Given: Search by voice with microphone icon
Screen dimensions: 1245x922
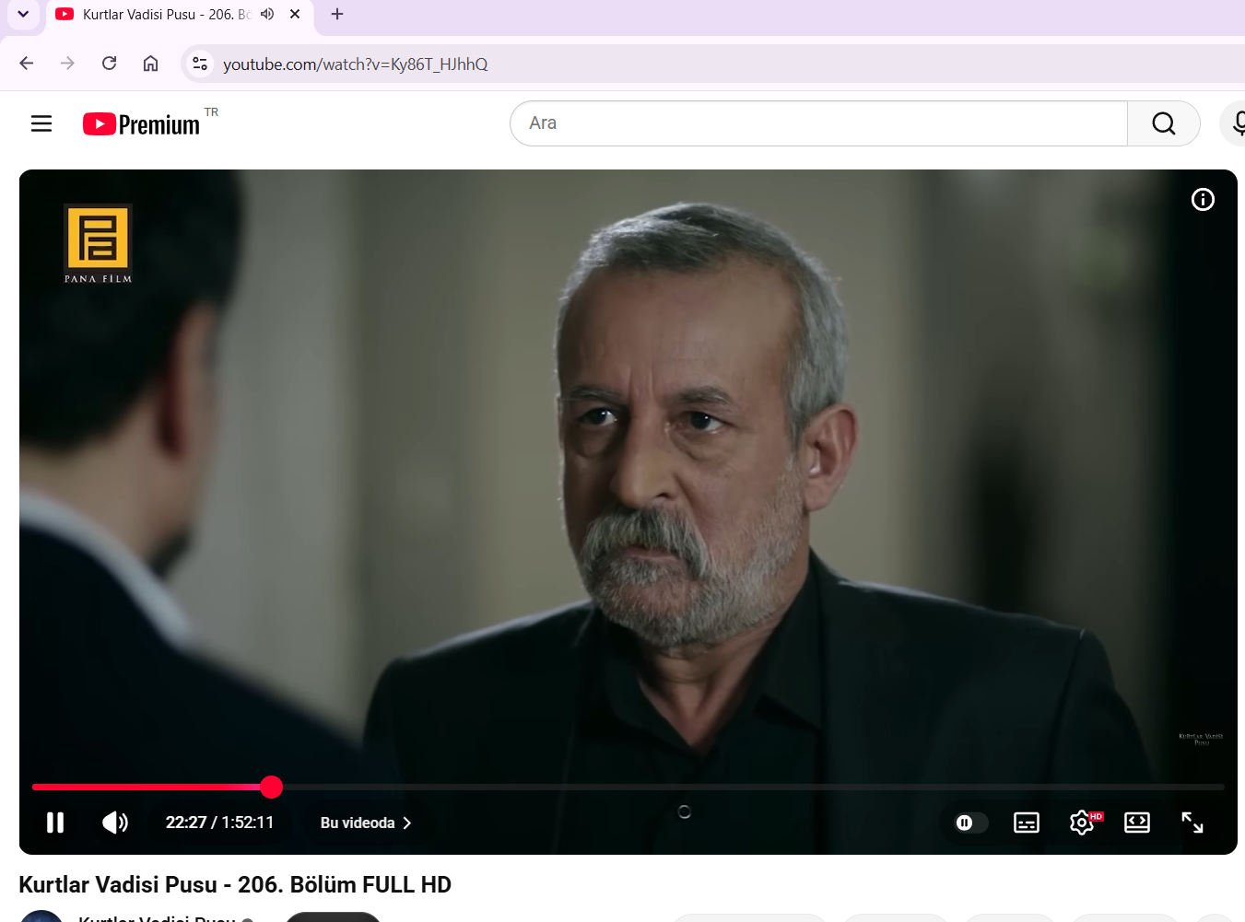Looking at the screenshot, I should [x=1238, y=123].
